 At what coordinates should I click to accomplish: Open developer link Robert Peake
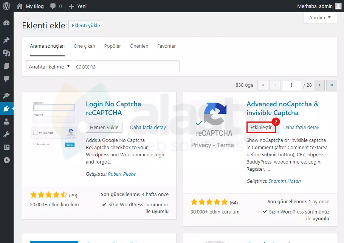(x=122, y=174)
